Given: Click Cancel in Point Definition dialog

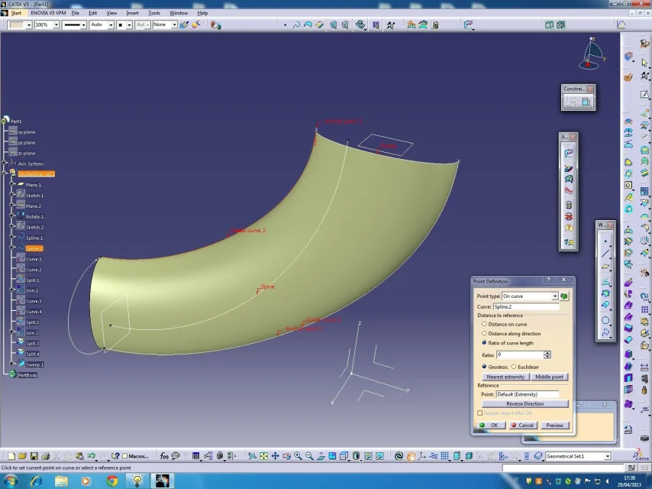Looking at the screenshot, I should [523, 425].
